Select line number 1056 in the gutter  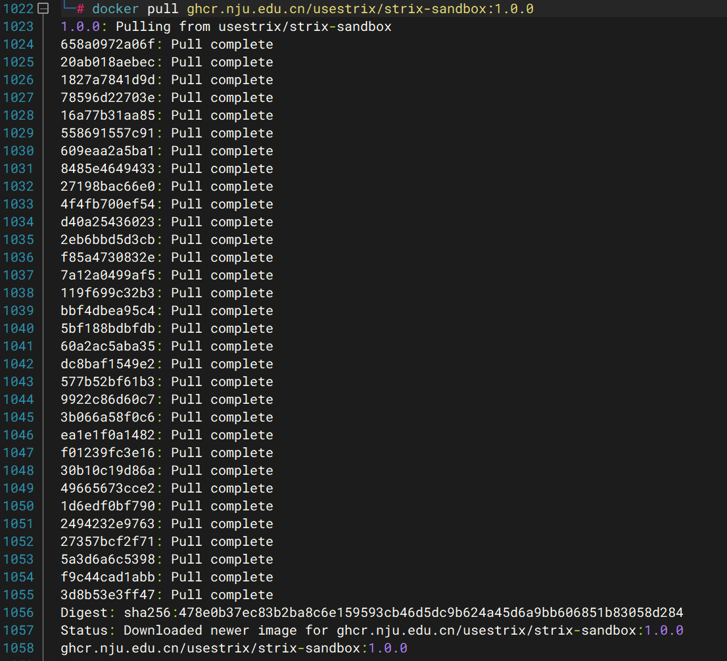[18, 613]
